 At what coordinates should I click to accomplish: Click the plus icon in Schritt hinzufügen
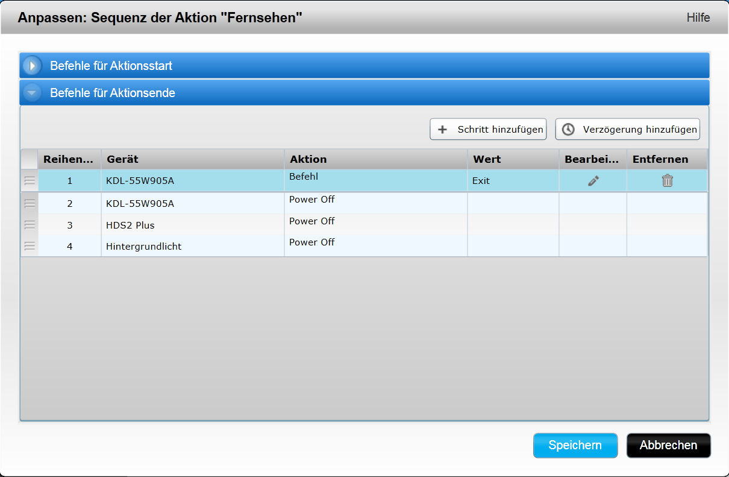[442, 130]
